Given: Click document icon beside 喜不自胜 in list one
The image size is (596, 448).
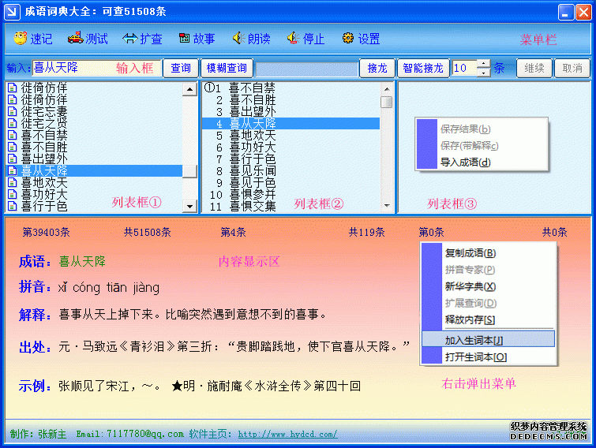Looking at the screenshot, I should 13,147.
